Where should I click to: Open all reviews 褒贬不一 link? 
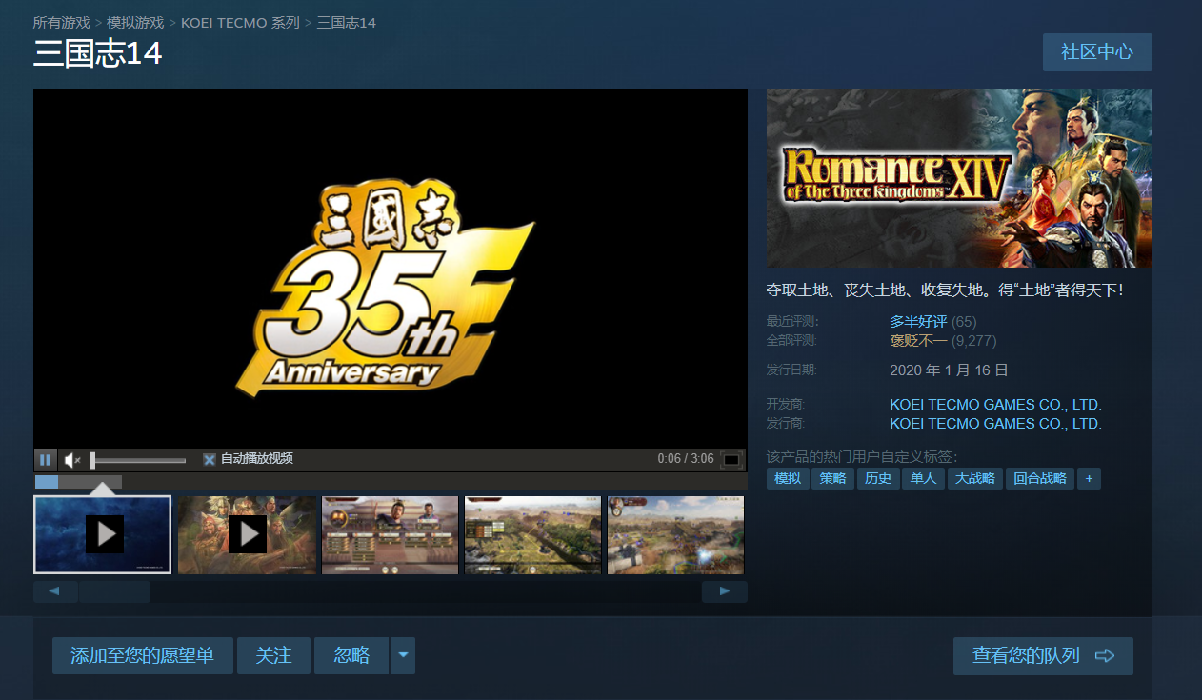918,340
